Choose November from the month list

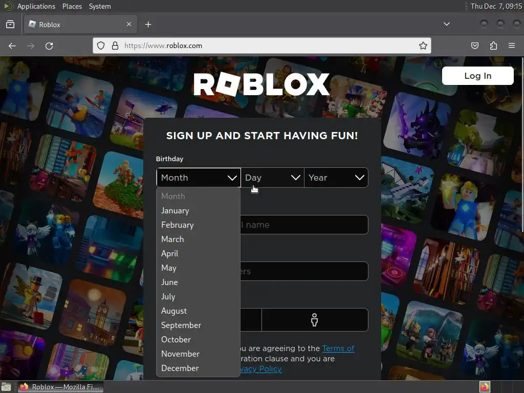point(198,354)
